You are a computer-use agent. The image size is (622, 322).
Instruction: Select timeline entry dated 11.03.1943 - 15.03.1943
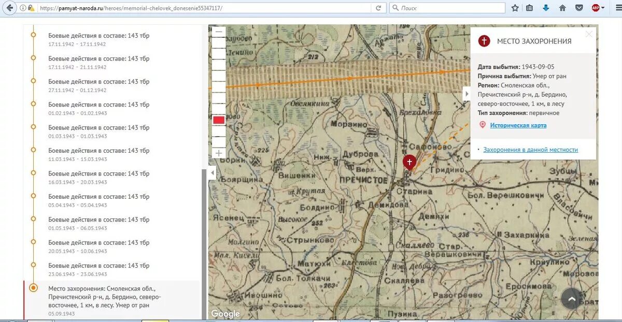pyautogui.click(x=99, y=154)
